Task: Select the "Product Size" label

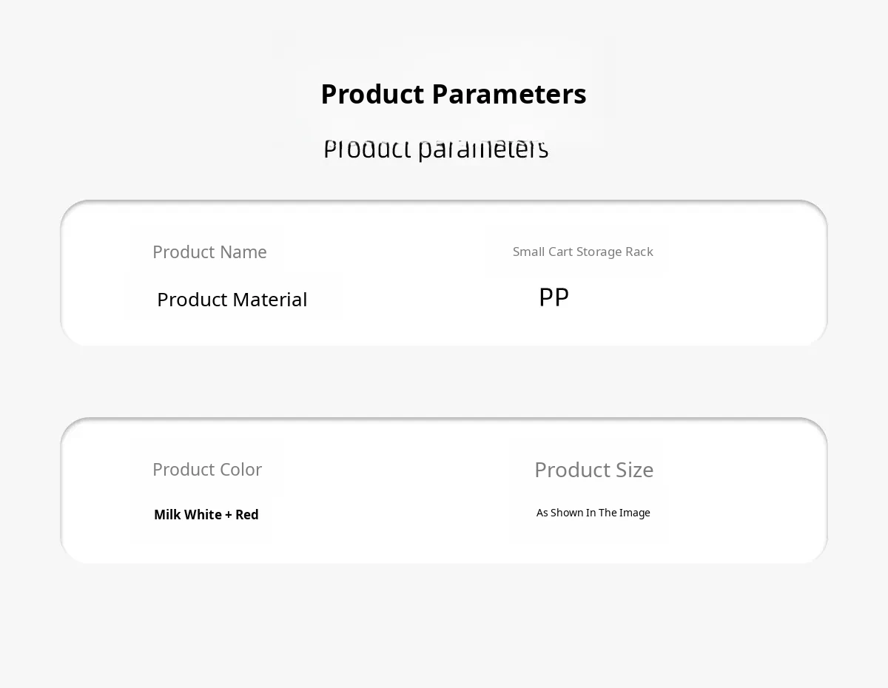Action: coord(593,471)
